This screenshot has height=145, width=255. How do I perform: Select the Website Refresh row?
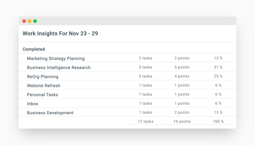click(x=44, y=86)
